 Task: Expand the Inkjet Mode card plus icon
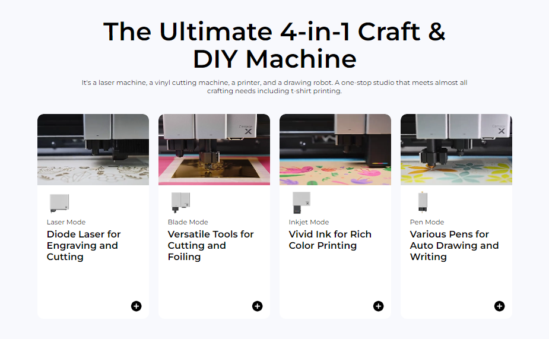point(379,306)
